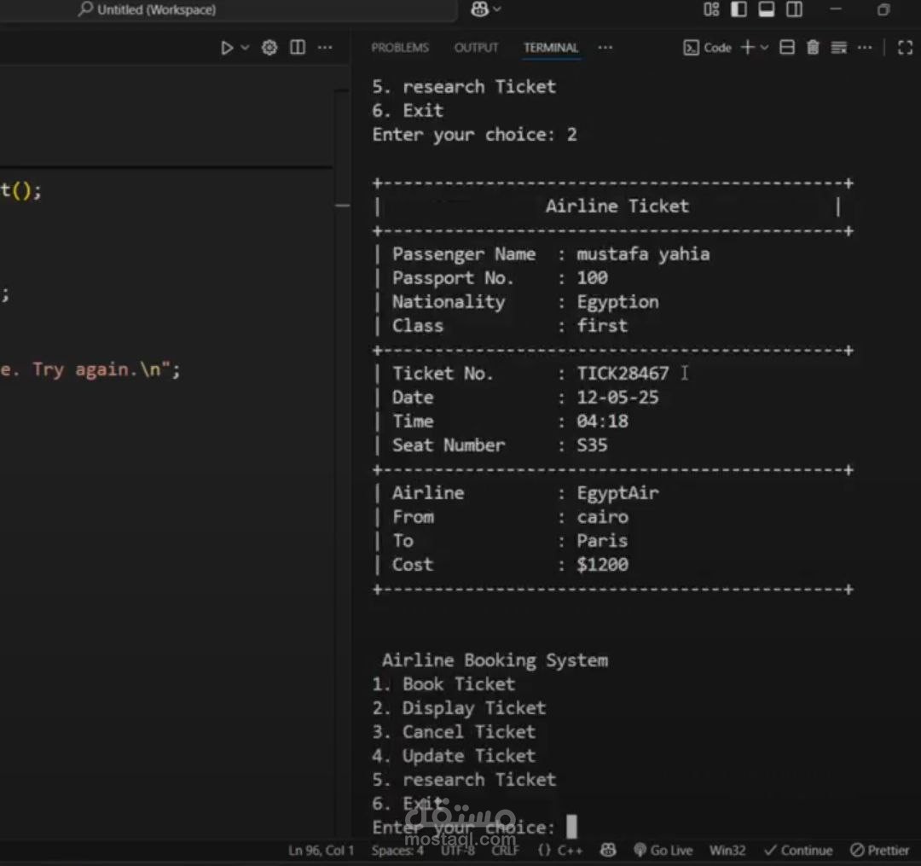Click the '1. Book Ticket' menu line
The width and height of the screenshot is (921, 866).
(443, 684)
